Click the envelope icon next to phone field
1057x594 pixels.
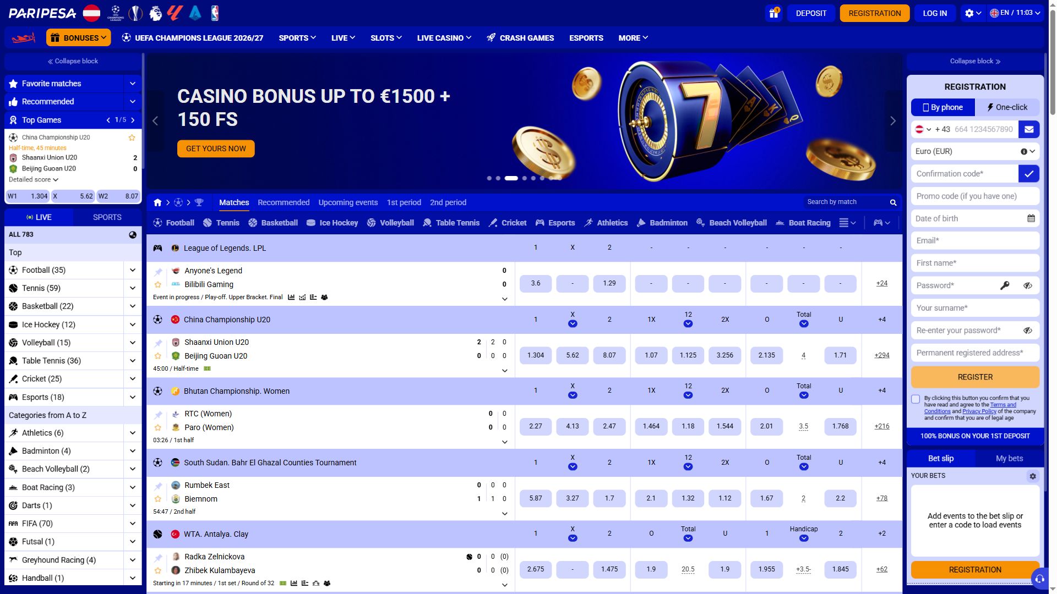1029,129
